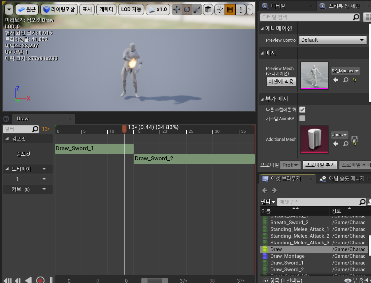
Task: Select the Standing_Melee_Attack_2 asset row
Action: pos(314,236)
